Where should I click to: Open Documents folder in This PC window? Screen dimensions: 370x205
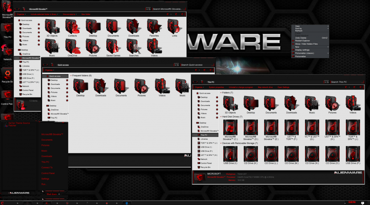(x=271, y=105)
